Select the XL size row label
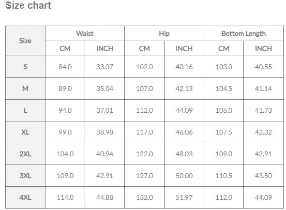The image size is (286, 210). (x=25, y=132)
